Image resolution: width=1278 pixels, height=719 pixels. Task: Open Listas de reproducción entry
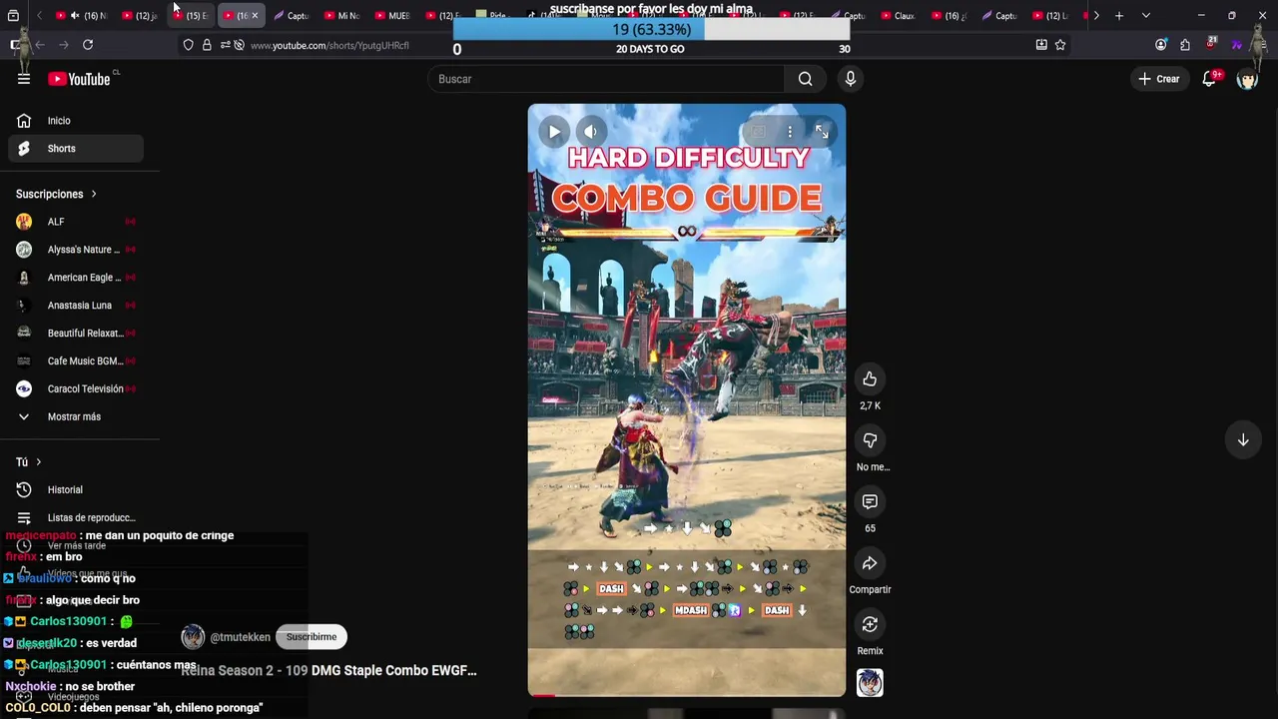point(76,518)
